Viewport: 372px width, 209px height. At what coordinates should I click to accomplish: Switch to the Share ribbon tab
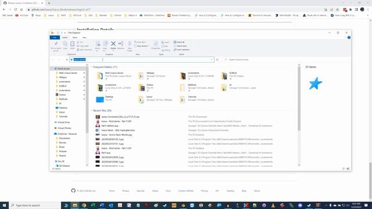75,37
